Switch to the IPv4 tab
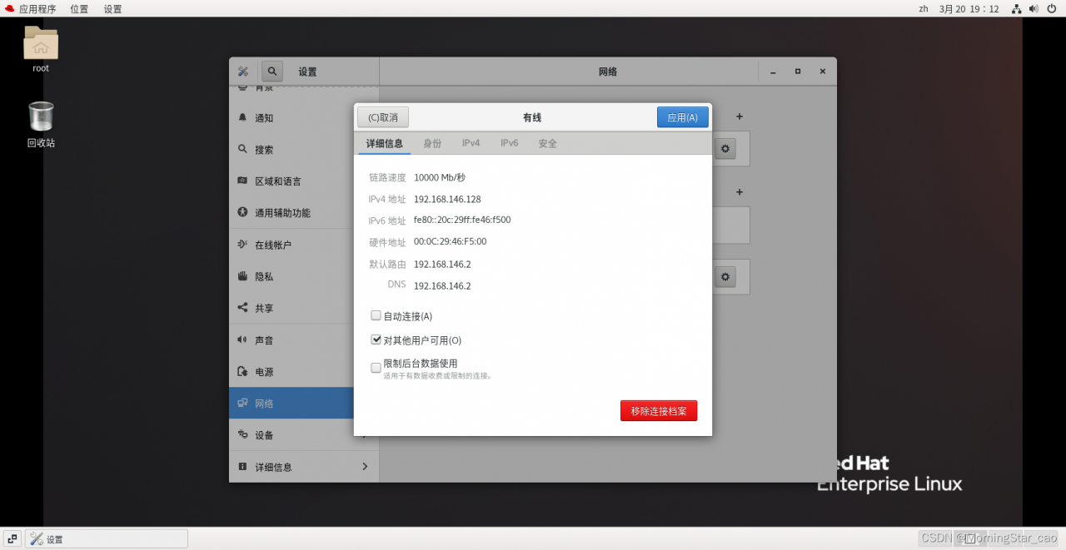This screenshot has height=550, width=1066. point(471,143)
